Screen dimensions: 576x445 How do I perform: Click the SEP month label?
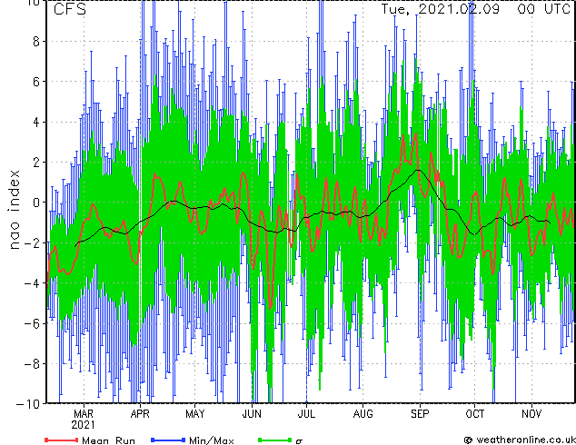tap(420, 414)
